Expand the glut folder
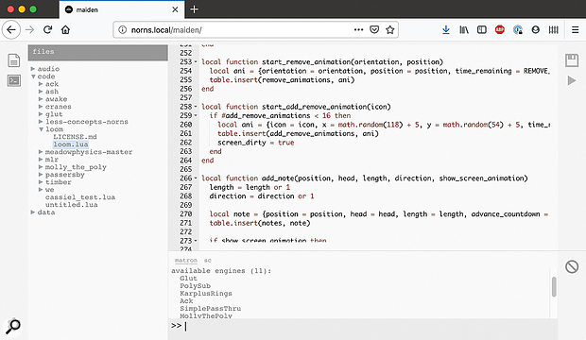This screenshot has height=340, width=586. coord(41,114)
